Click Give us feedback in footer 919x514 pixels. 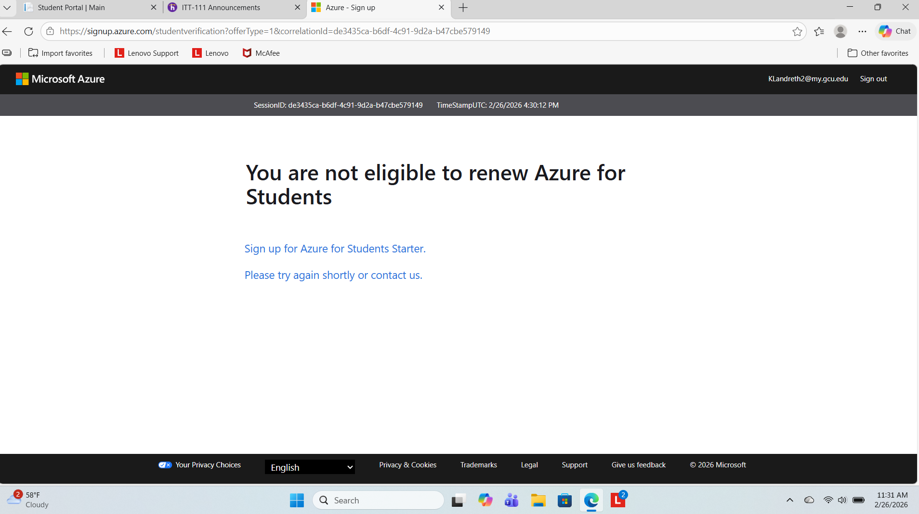coord(639,465)
